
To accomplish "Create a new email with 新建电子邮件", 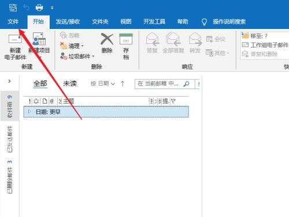I will tap(15, 47).
